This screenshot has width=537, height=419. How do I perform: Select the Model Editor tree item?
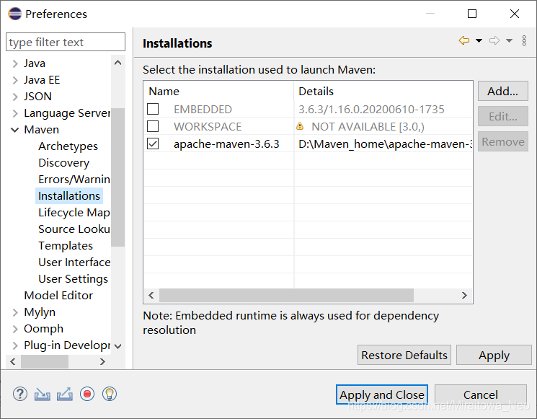pyautogui.click(x=58, y=296)
